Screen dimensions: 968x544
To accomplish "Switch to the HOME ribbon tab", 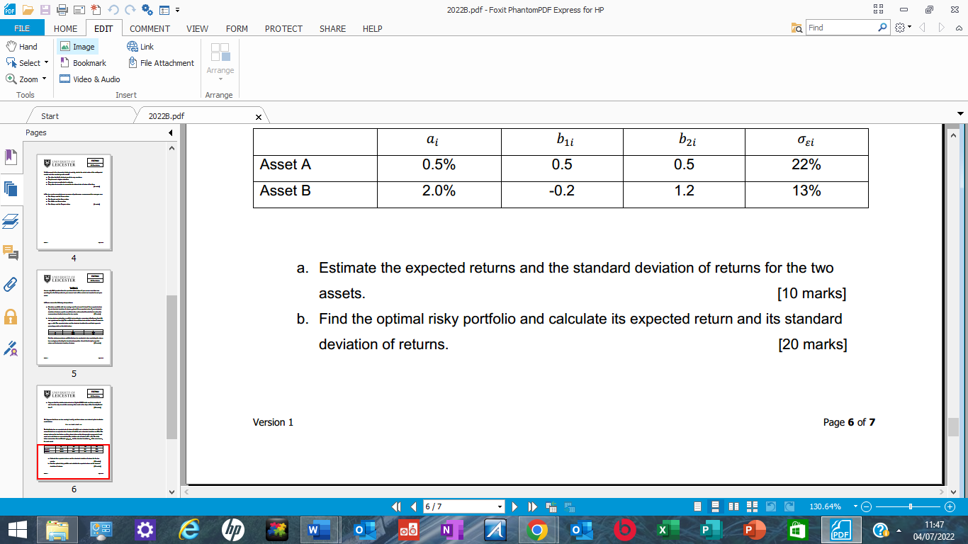I will (x=65, y=28).
